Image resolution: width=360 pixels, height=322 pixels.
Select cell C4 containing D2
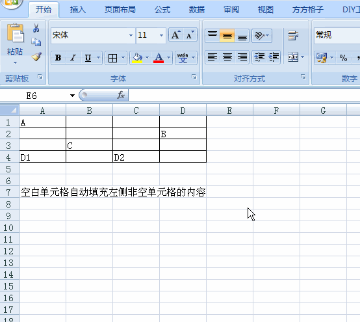(x=136, y=157)
